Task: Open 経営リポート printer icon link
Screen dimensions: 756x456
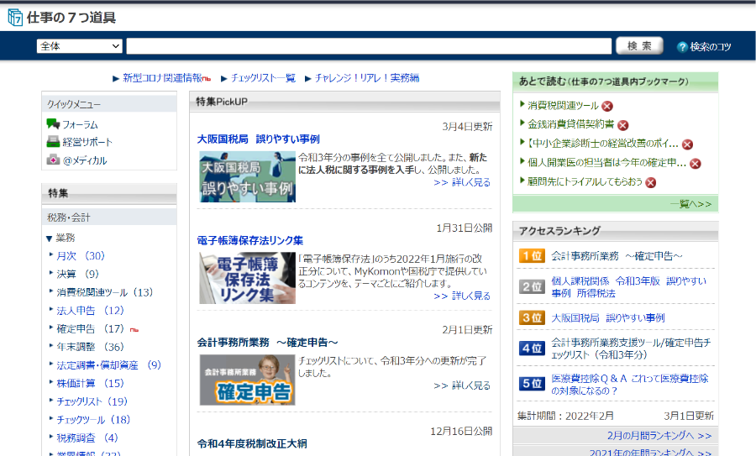Action: click(53, 142)
